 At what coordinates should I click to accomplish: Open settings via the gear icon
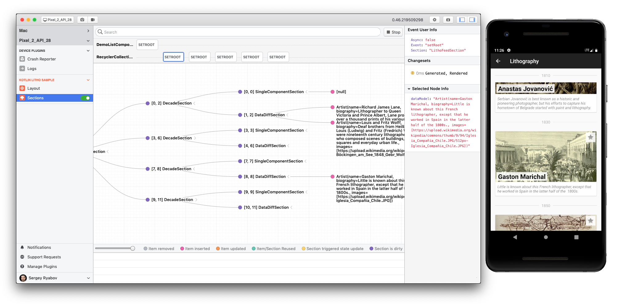pyautogui.click(x=435, y=20)
